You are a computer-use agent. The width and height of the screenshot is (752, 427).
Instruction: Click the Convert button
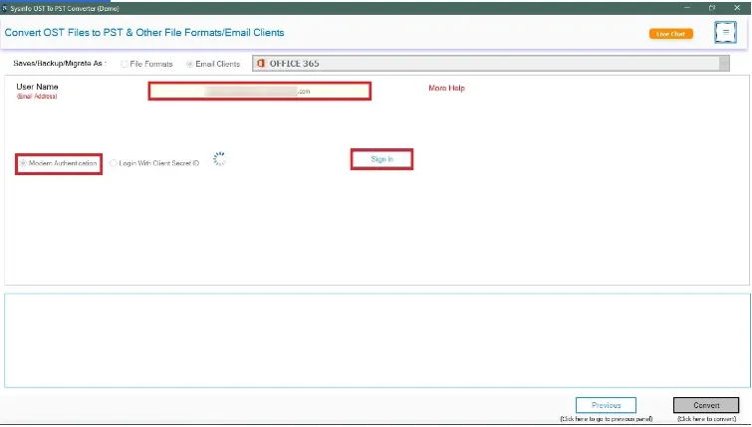pyautogui.click(x=706, y=405)
